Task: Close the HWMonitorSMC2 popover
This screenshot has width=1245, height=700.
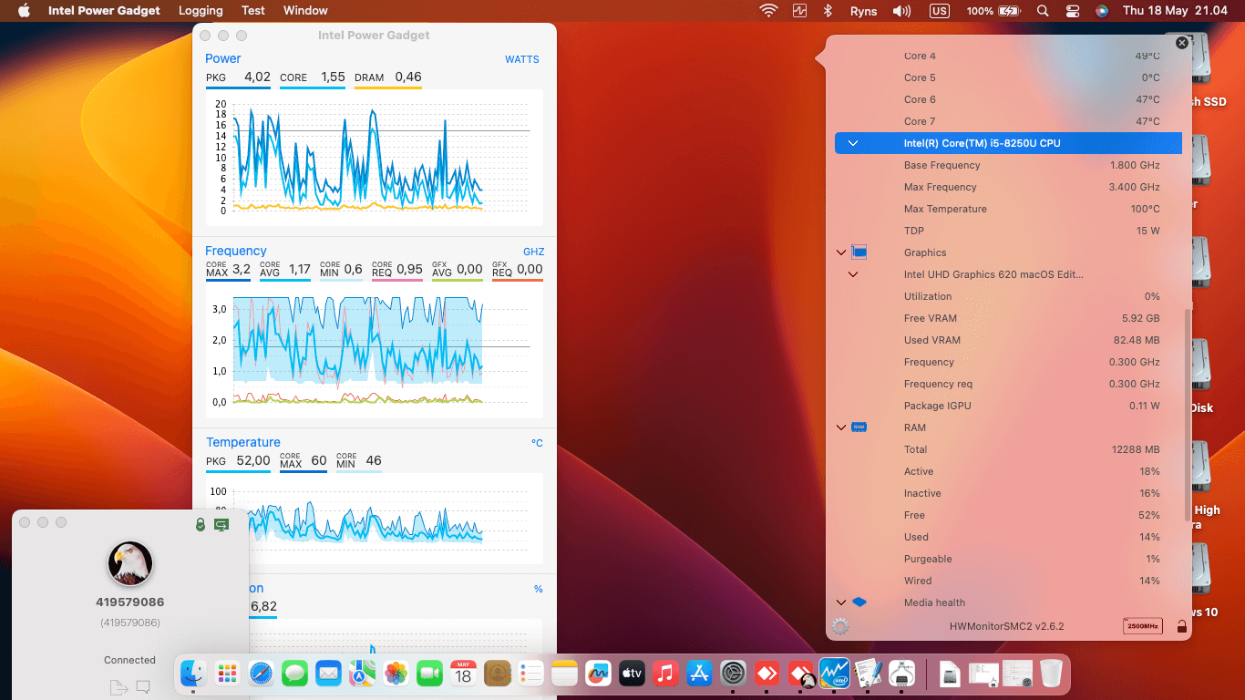Action: [1182, 43]
